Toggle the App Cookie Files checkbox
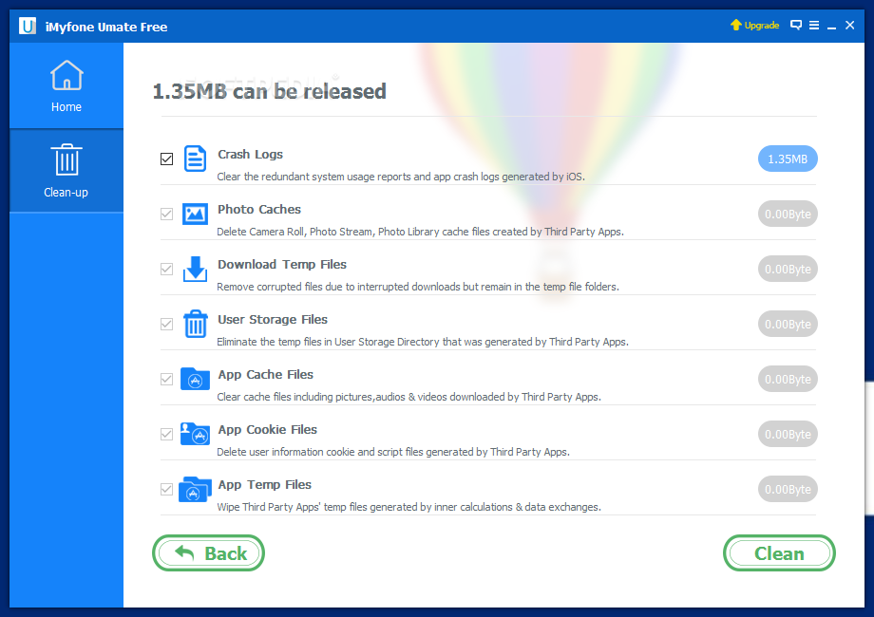This screenshot has width=874, height=617. click(x=166, y=435)
